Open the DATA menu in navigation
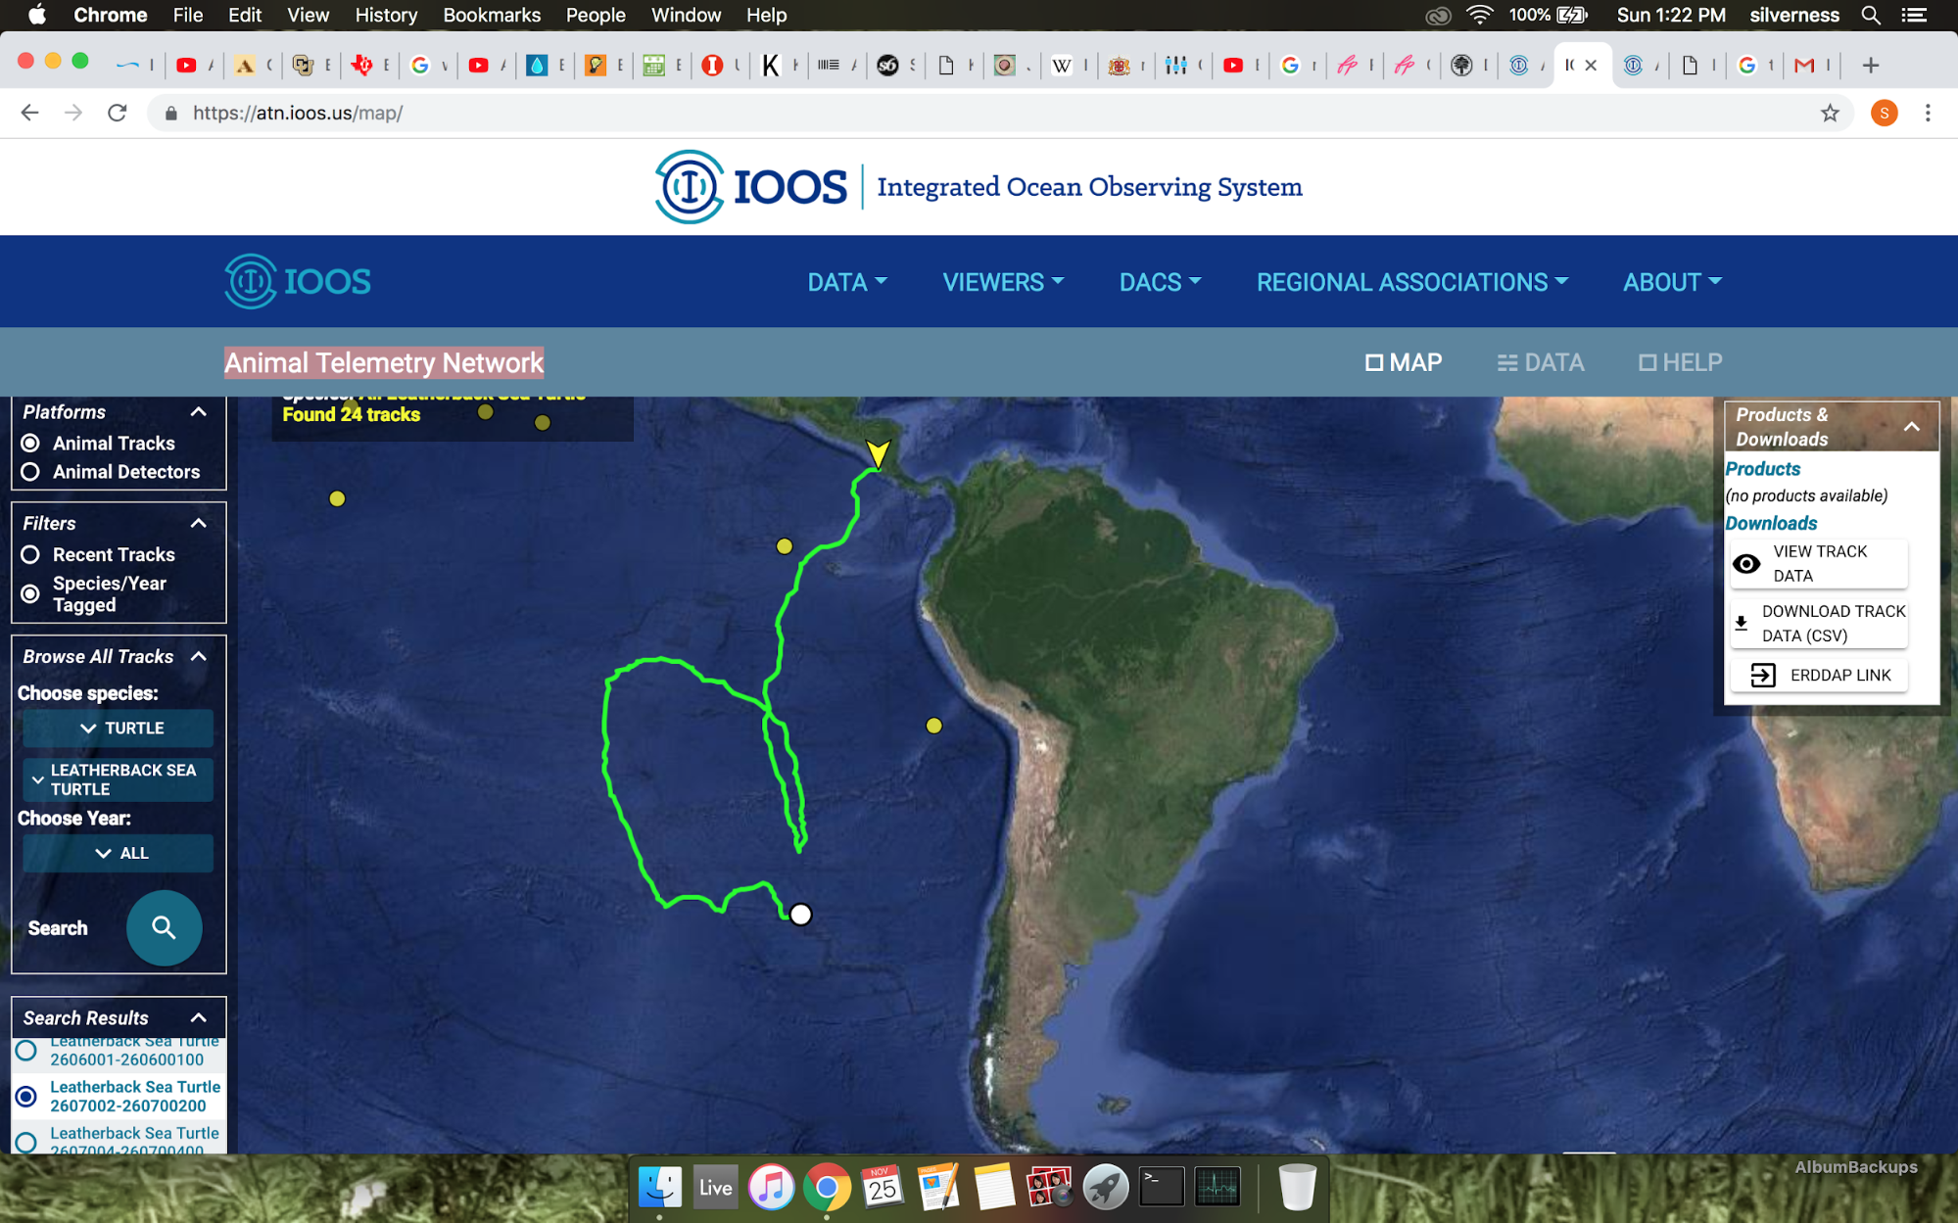 [846, 282]
